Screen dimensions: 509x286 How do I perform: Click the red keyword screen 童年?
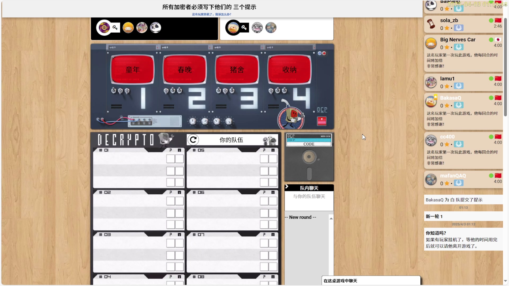[x=132, y=70]
